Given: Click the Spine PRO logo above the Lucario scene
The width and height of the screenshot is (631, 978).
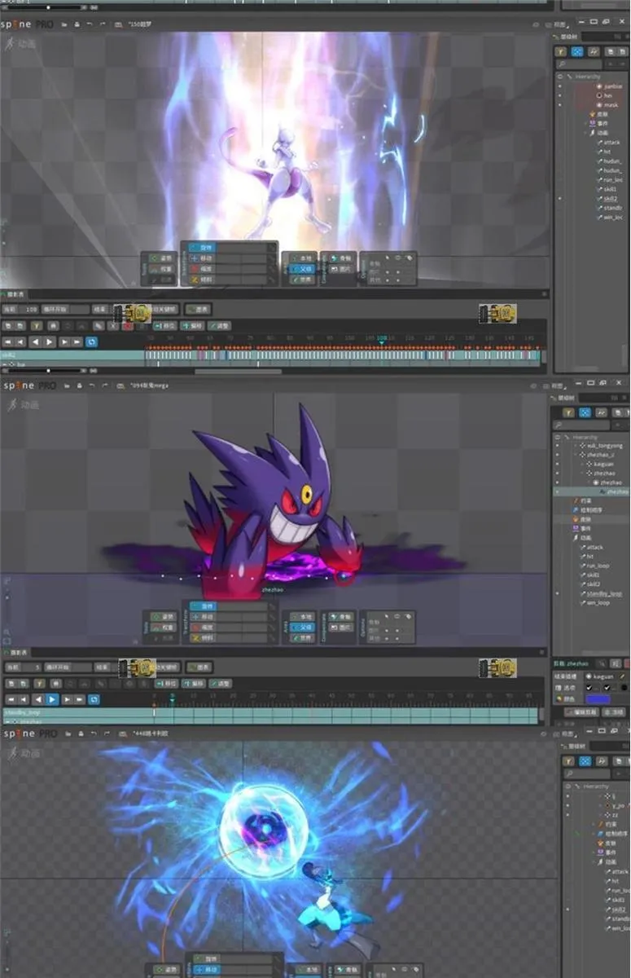Looking at the screenshot, I should click(x=28, y=733).
